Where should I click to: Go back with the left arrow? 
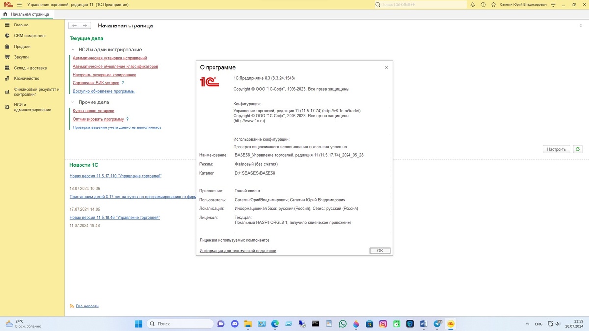click(75, 25)
